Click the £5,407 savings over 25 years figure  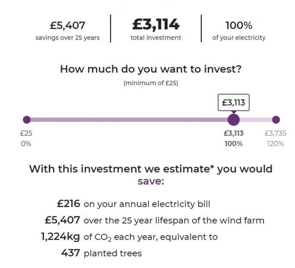(67, 25)
